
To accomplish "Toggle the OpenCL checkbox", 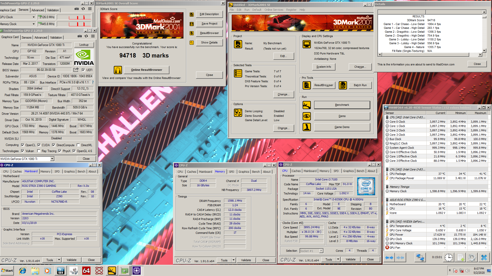I will (x=23, y=145).
